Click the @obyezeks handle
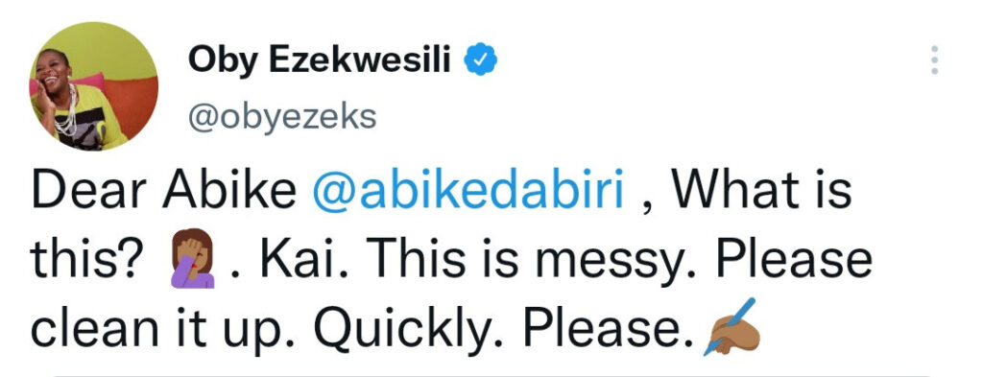983x377 pixels. [282, 118]
